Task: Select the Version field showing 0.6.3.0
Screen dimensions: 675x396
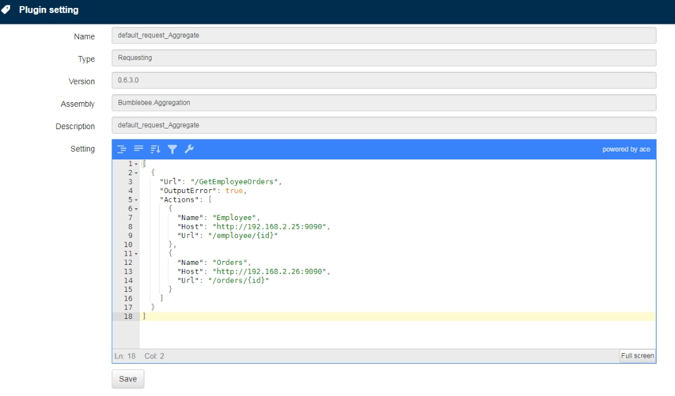Action: click(x=384, y=80)
